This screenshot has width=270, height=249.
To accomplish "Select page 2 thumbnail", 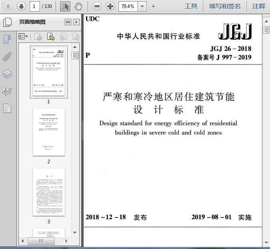I will 49,132.
